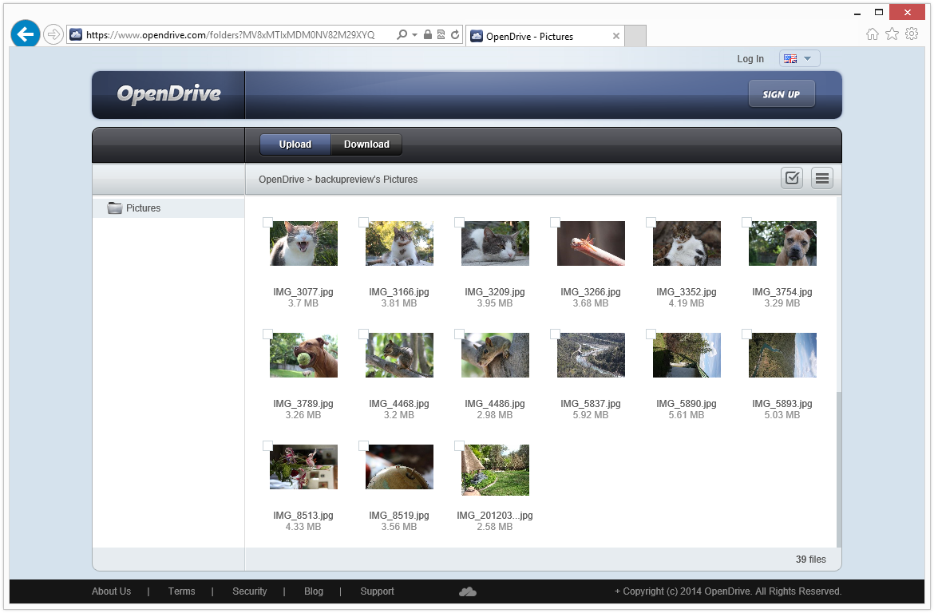Click the Download button

366,144
